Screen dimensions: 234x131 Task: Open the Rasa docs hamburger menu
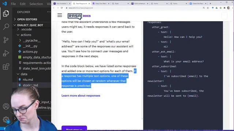[60, 15]
